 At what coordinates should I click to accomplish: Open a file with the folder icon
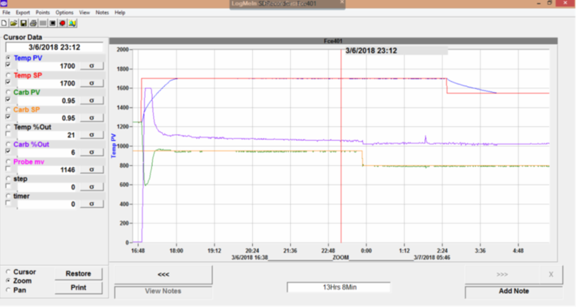[13, 23]
